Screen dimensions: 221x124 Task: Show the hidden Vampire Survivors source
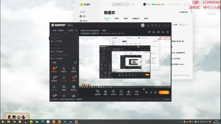pyautogui.click(x=52, y=55)
